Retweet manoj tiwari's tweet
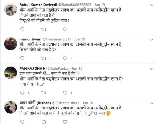 coord(44,58)
